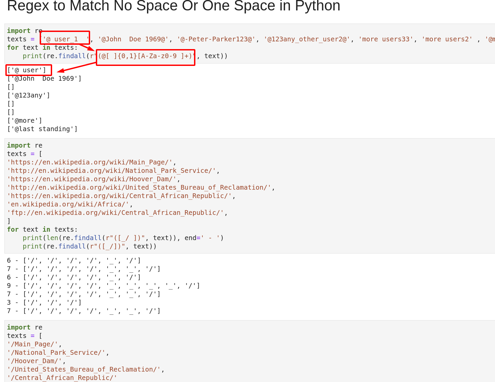Select the red-boxed '@ user_1 ' string
The height and width of the screenshot is (382, 495).
(65, 39)
